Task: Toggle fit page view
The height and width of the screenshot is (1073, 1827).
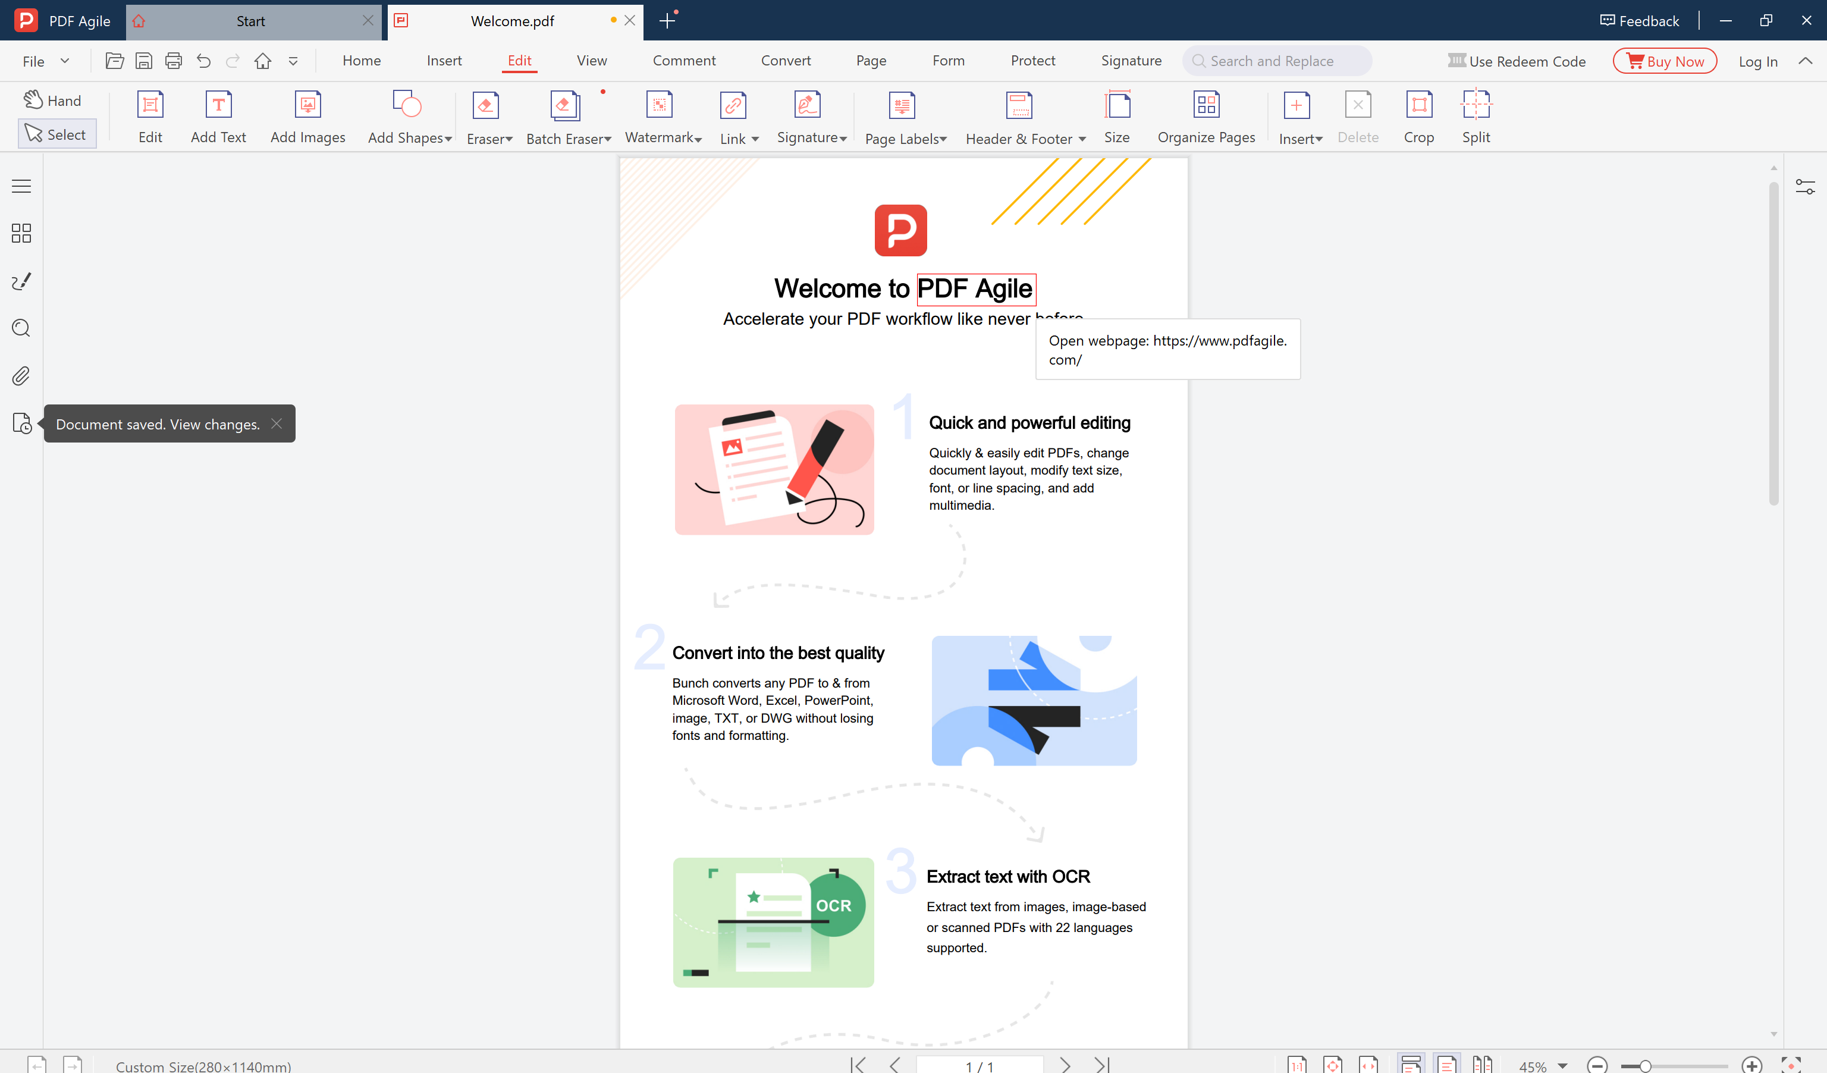Action: (x=1333, y=1064)
